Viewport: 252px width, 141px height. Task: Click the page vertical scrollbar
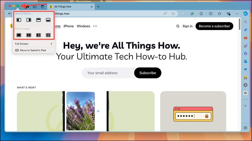pyautogui.click(x=239, y=24)
